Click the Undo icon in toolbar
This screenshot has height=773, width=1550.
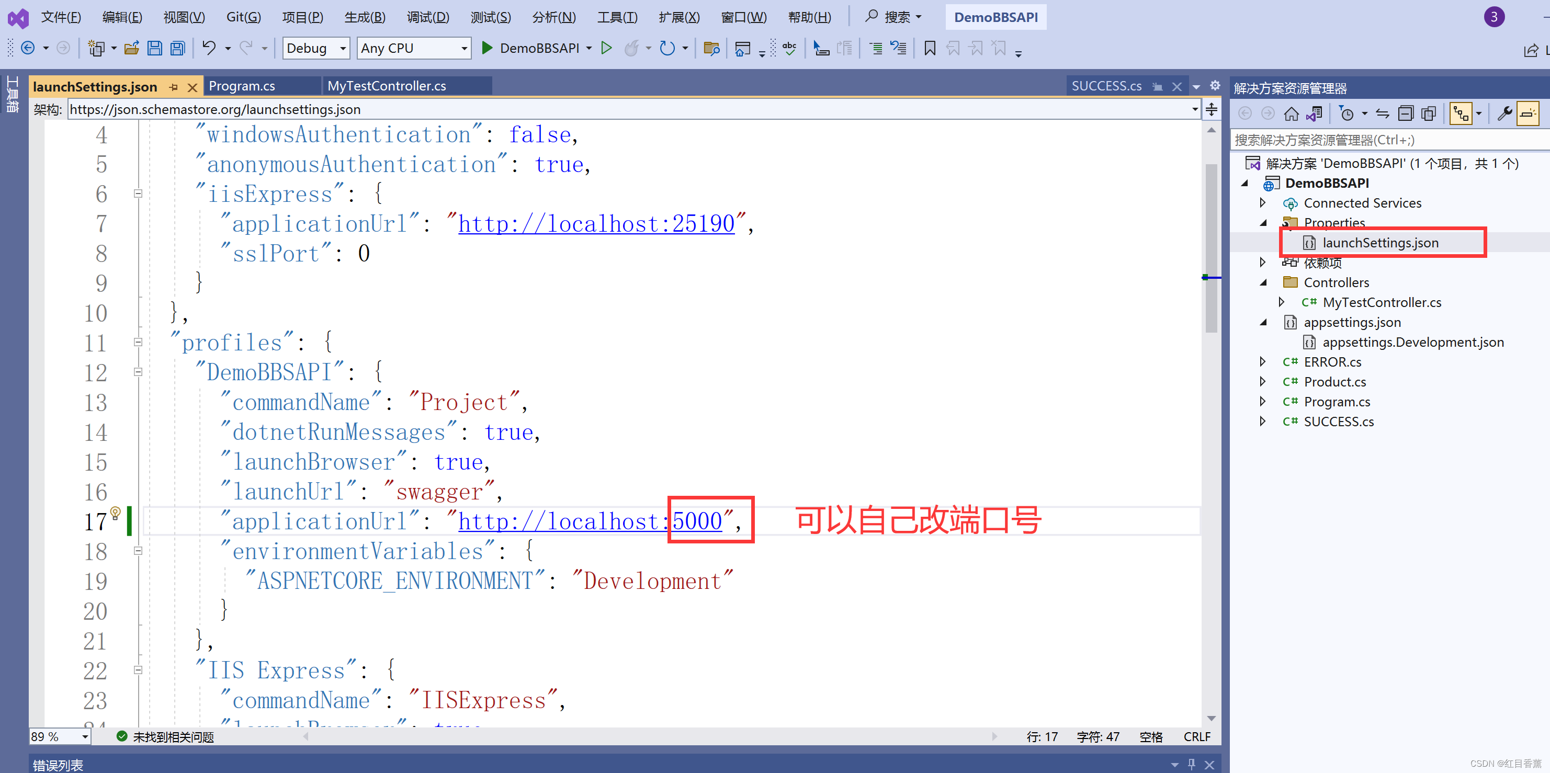click(209, 48)
